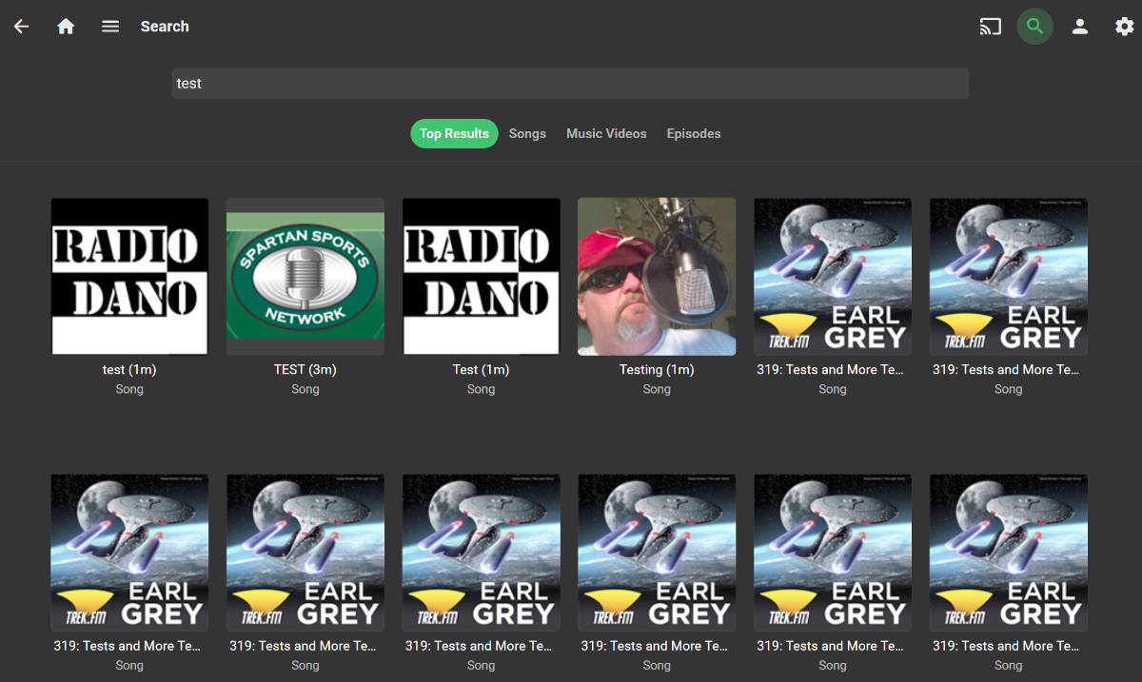Open the user profile icon
Image resolution: width=1142 pixels, height=682 pixels.
point(1080,27)
